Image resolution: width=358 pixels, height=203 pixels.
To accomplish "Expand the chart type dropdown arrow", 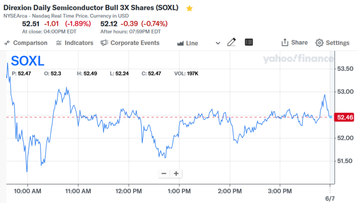I will 218,43.
